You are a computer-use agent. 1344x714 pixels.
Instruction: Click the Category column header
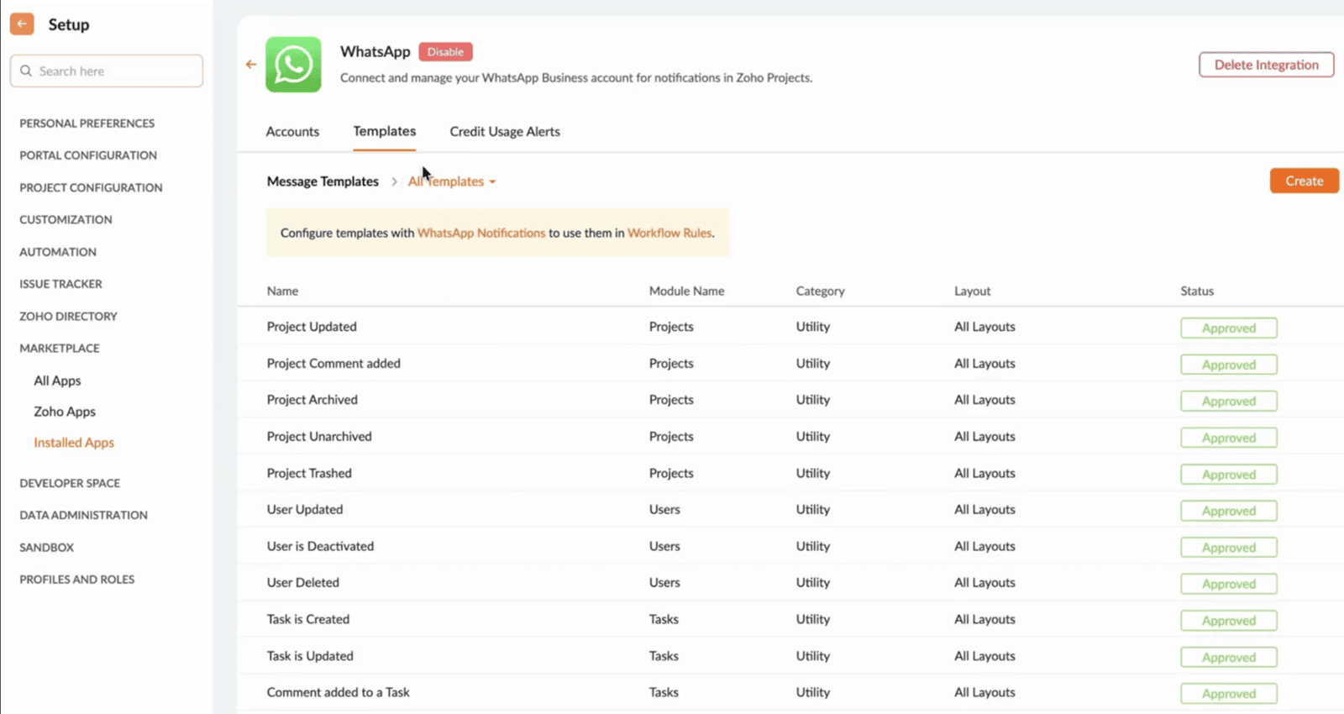pyautogui.click(x=820, y=291)
